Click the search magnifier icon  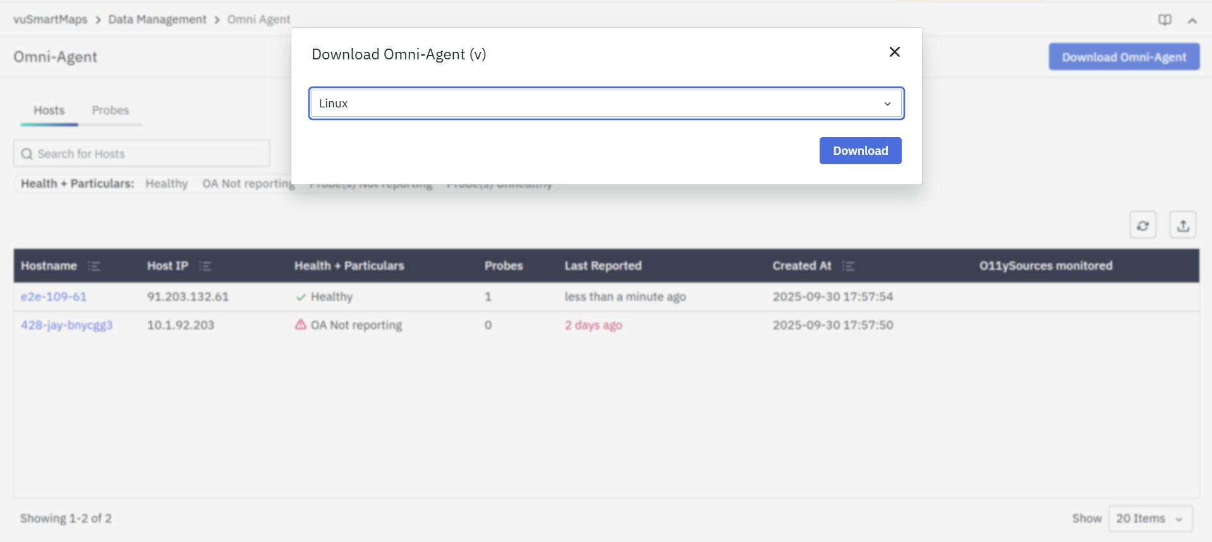(x=27, y=154)
